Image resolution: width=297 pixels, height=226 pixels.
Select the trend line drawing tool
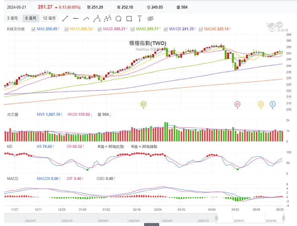point(65,18)
